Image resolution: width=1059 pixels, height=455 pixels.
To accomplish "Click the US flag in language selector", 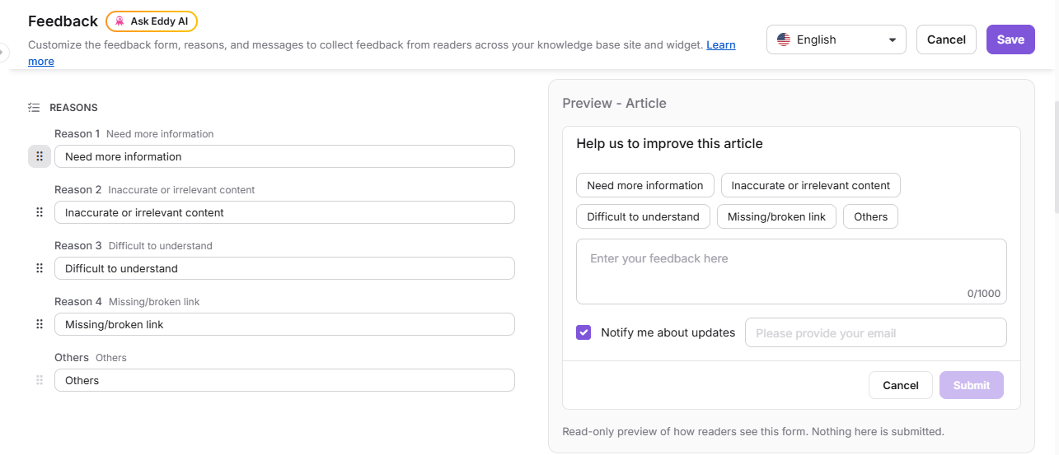I will coord(784,39).
